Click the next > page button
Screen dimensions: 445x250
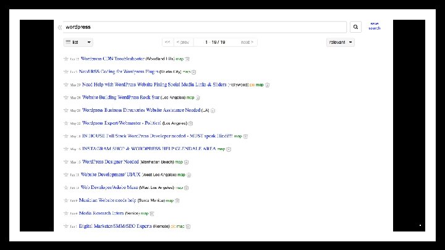point(247,42)
